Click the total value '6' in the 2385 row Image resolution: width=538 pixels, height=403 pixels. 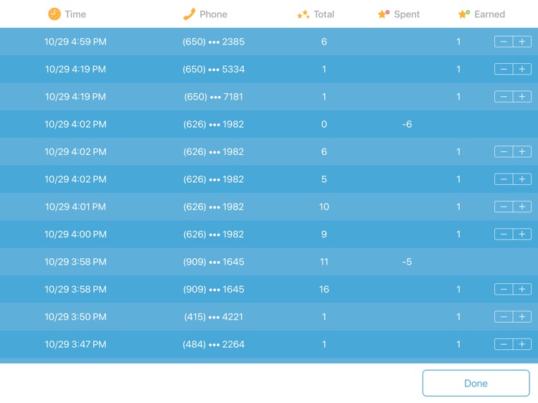click(x=324, y=42)
